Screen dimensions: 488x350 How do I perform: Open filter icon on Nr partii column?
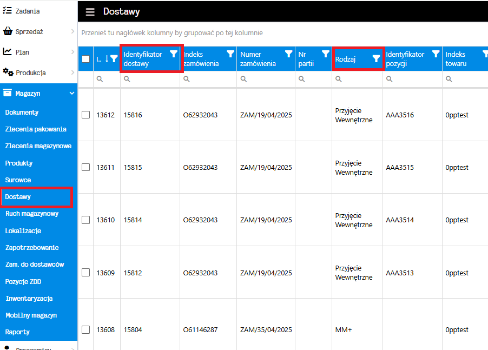tap(325, 54)
